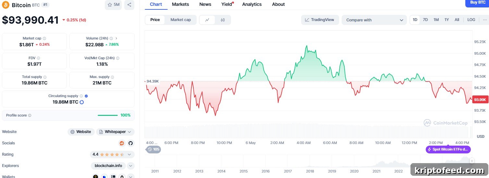Expand the Wallets chevron button

[130, 177]
